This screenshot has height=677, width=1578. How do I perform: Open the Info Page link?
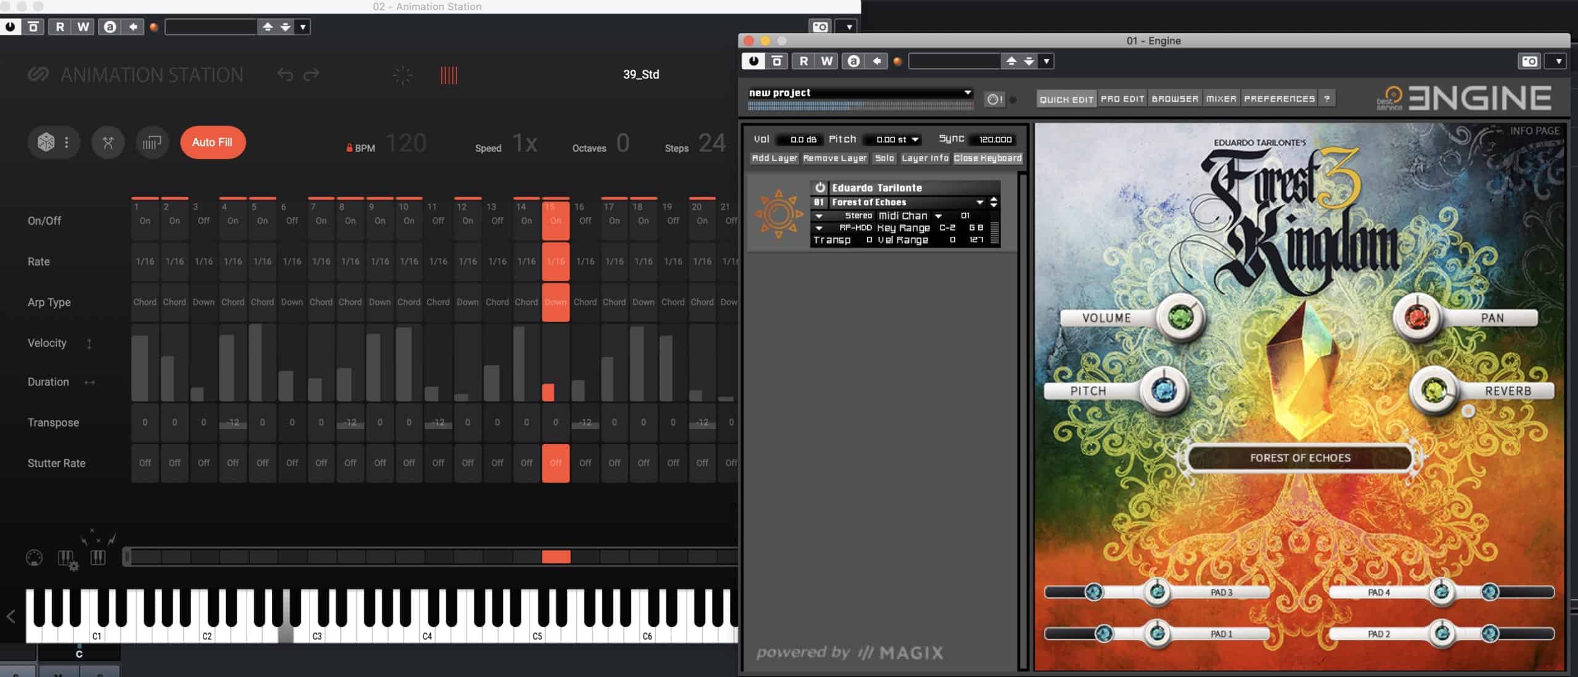tap(1534, 131)
